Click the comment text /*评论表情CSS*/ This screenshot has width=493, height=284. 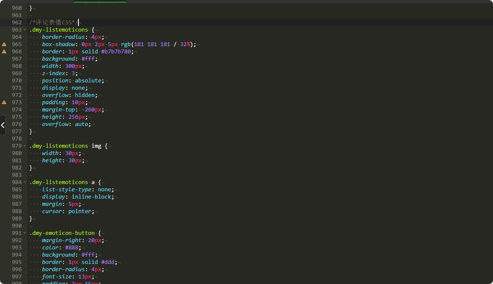coord(54,22)
